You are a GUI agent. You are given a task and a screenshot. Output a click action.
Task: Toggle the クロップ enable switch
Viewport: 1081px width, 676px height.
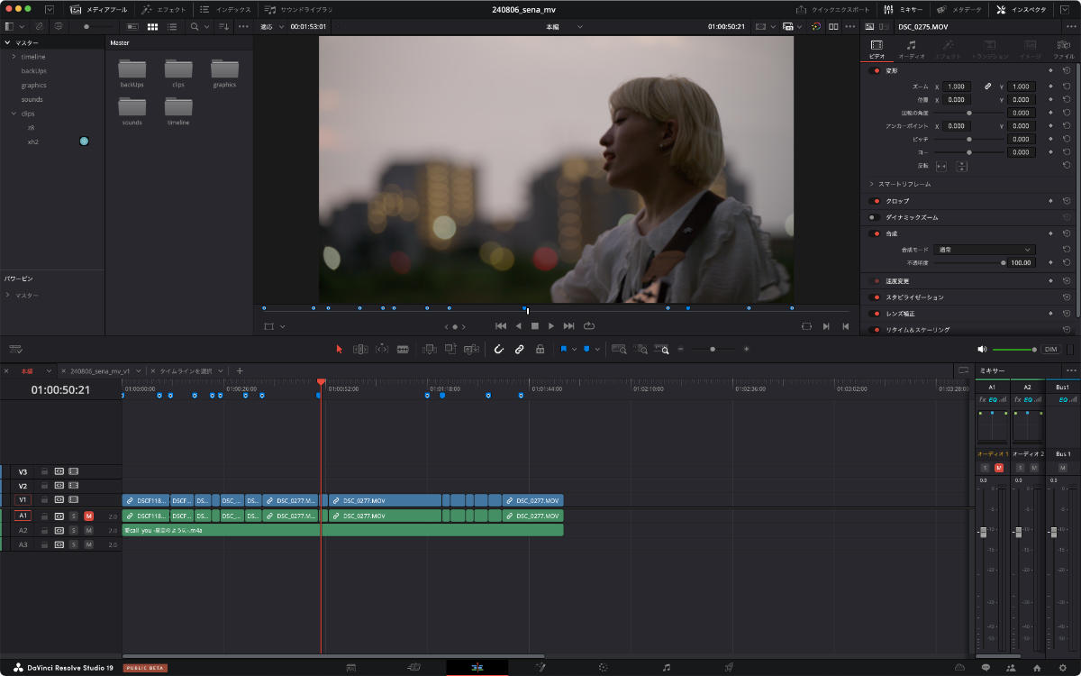pos(875,201)
